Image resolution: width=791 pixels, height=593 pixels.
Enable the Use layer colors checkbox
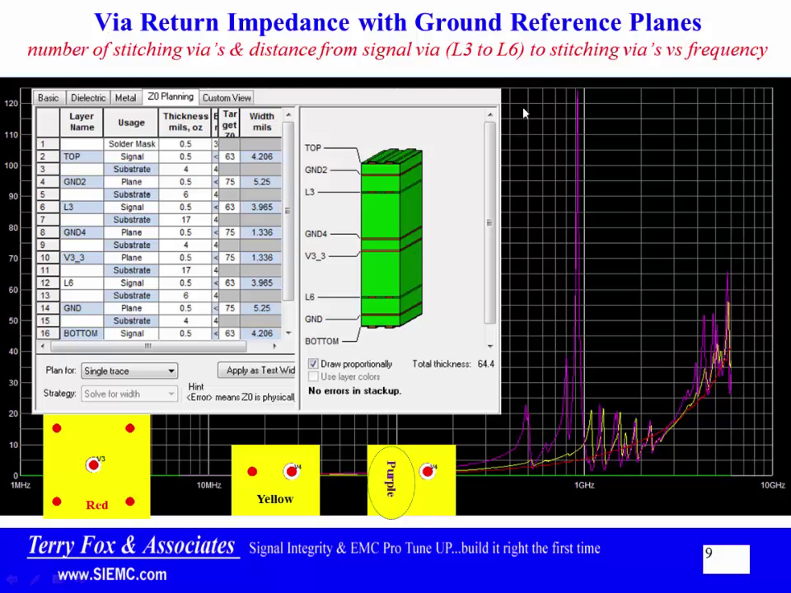[x=313, y=376]
